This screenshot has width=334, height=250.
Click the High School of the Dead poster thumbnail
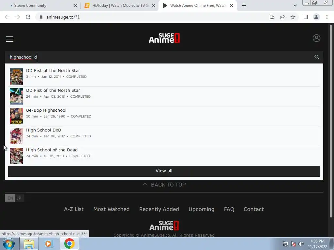pyautogui.click(x=16, y=156)
